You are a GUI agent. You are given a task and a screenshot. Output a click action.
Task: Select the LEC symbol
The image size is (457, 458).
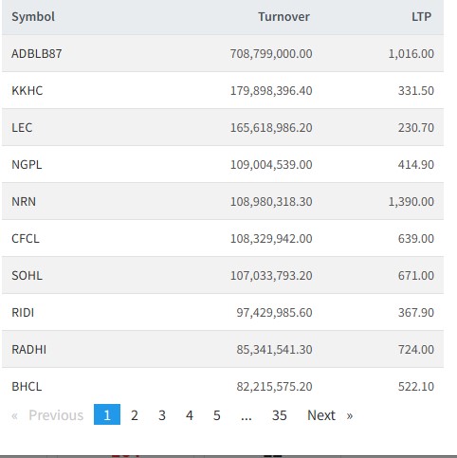click(22, 127)
